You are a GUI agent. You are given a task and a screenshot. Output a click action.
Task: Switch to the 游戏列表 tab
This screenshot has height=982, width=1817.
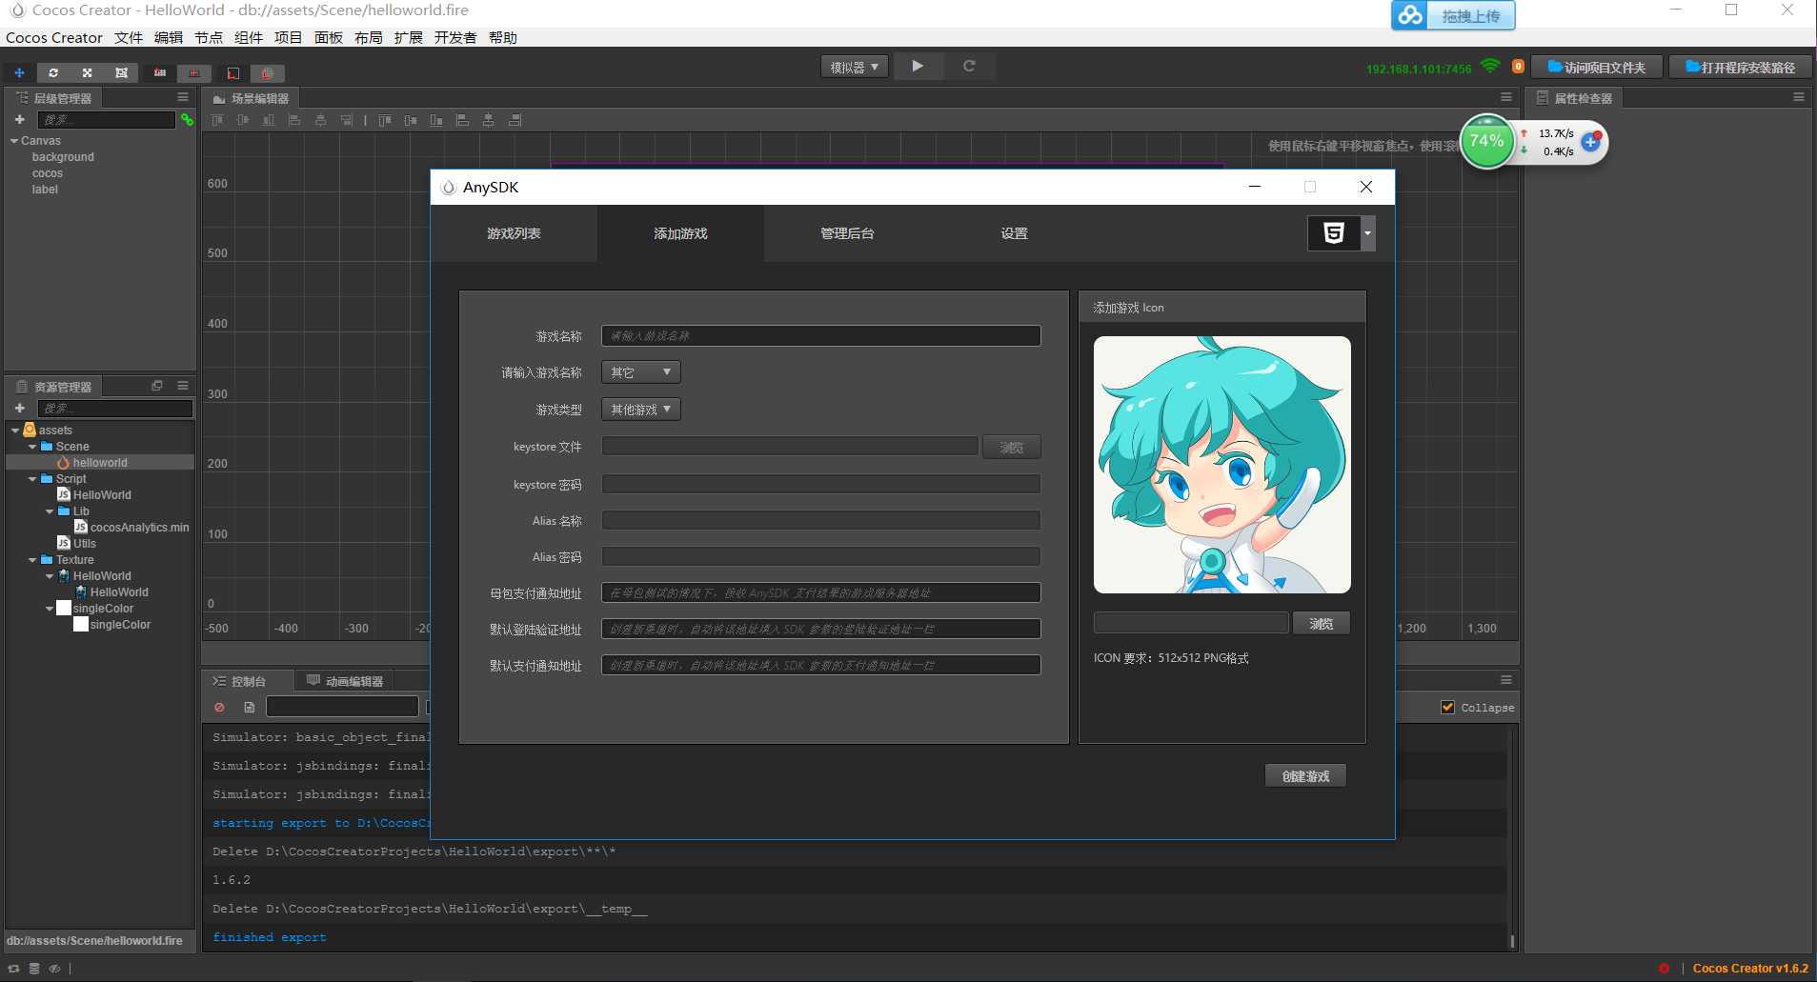514,233
